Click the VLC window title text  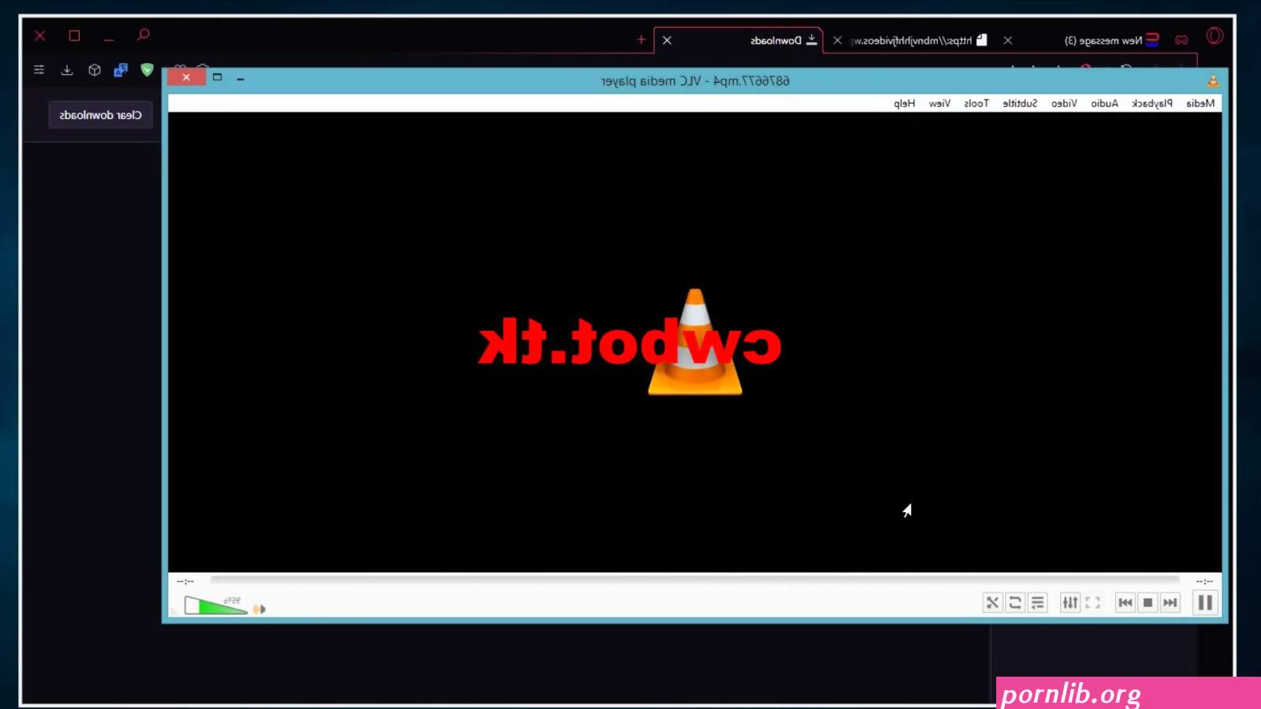pos(695,81)
